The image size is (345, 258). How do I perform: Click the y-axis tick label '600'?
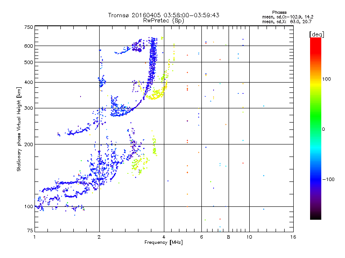(x=28, y=46)
